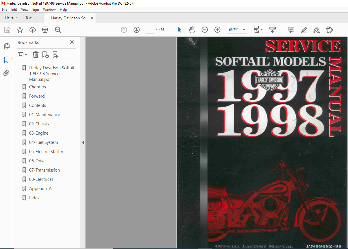348x249 pixels.
Task: Click the page number field
Action: [x=150, y=30]
